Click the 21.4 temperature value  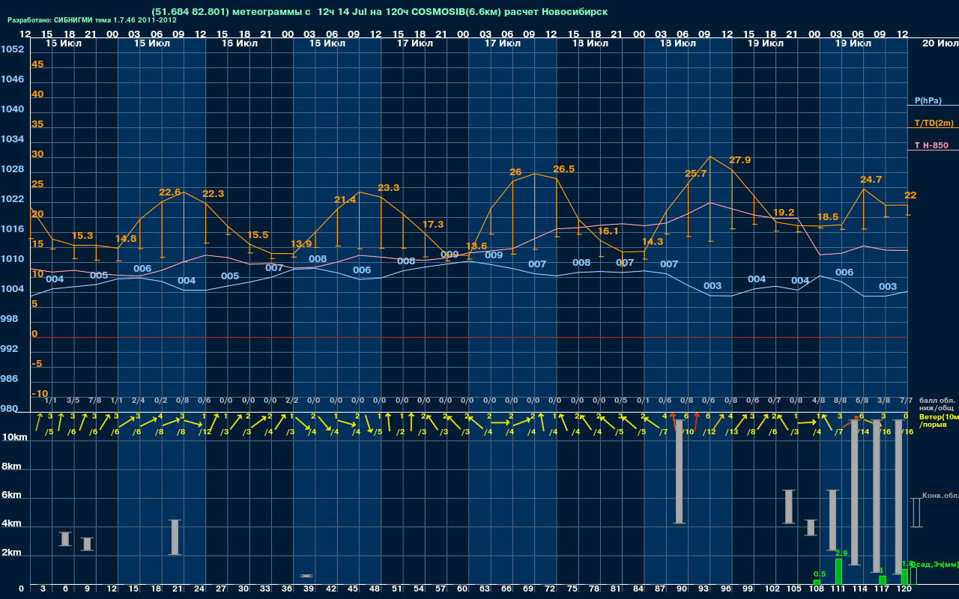tap(345, 200)
